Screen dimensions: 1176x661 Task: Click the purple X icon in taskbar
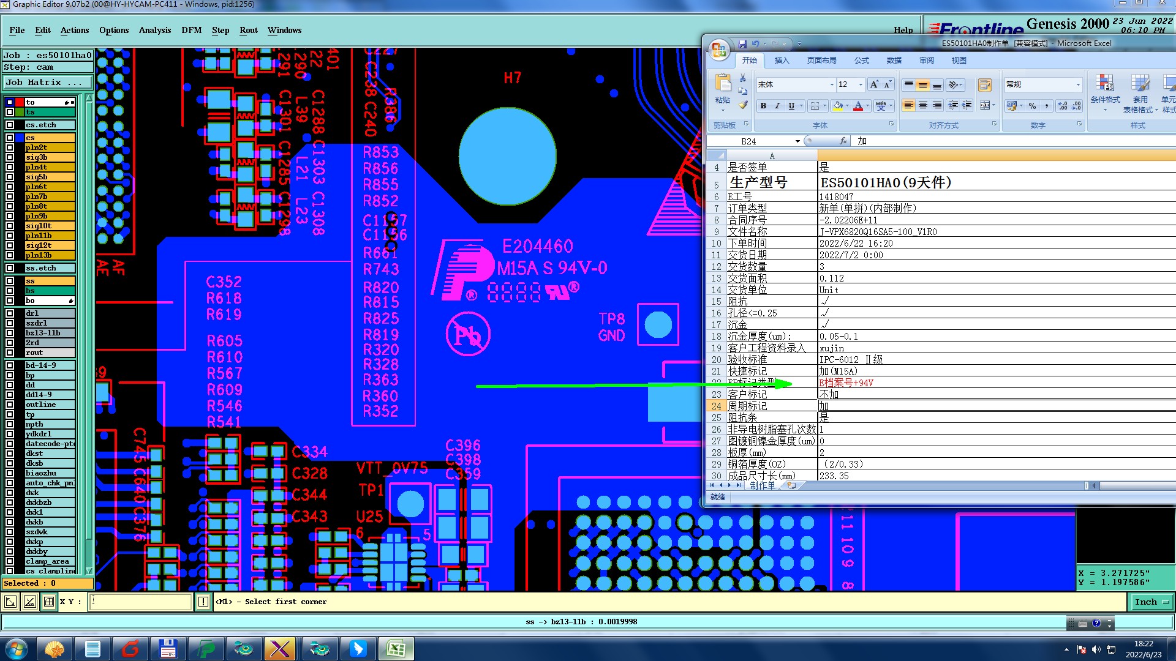click(x=280, y=649)
